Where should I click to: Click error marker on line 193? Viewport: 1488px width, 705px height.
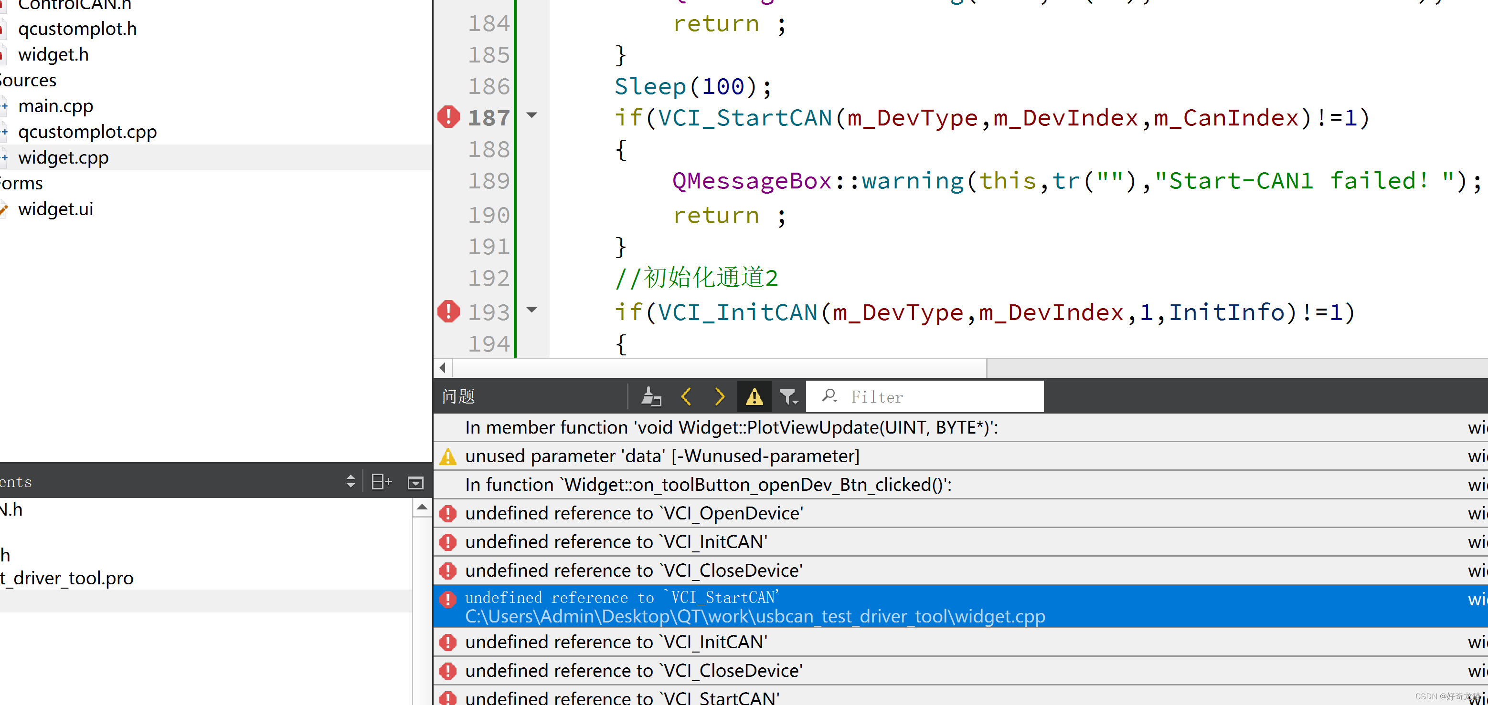pos(448,312)
